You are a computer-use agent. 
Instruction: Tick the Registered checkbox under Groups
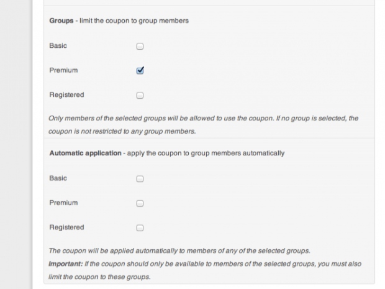(x=140, y=96)
